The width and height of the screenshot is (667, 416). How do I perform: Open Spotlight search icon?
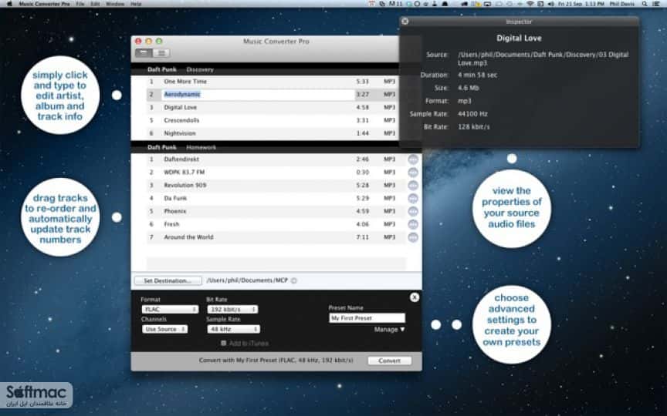645,4
